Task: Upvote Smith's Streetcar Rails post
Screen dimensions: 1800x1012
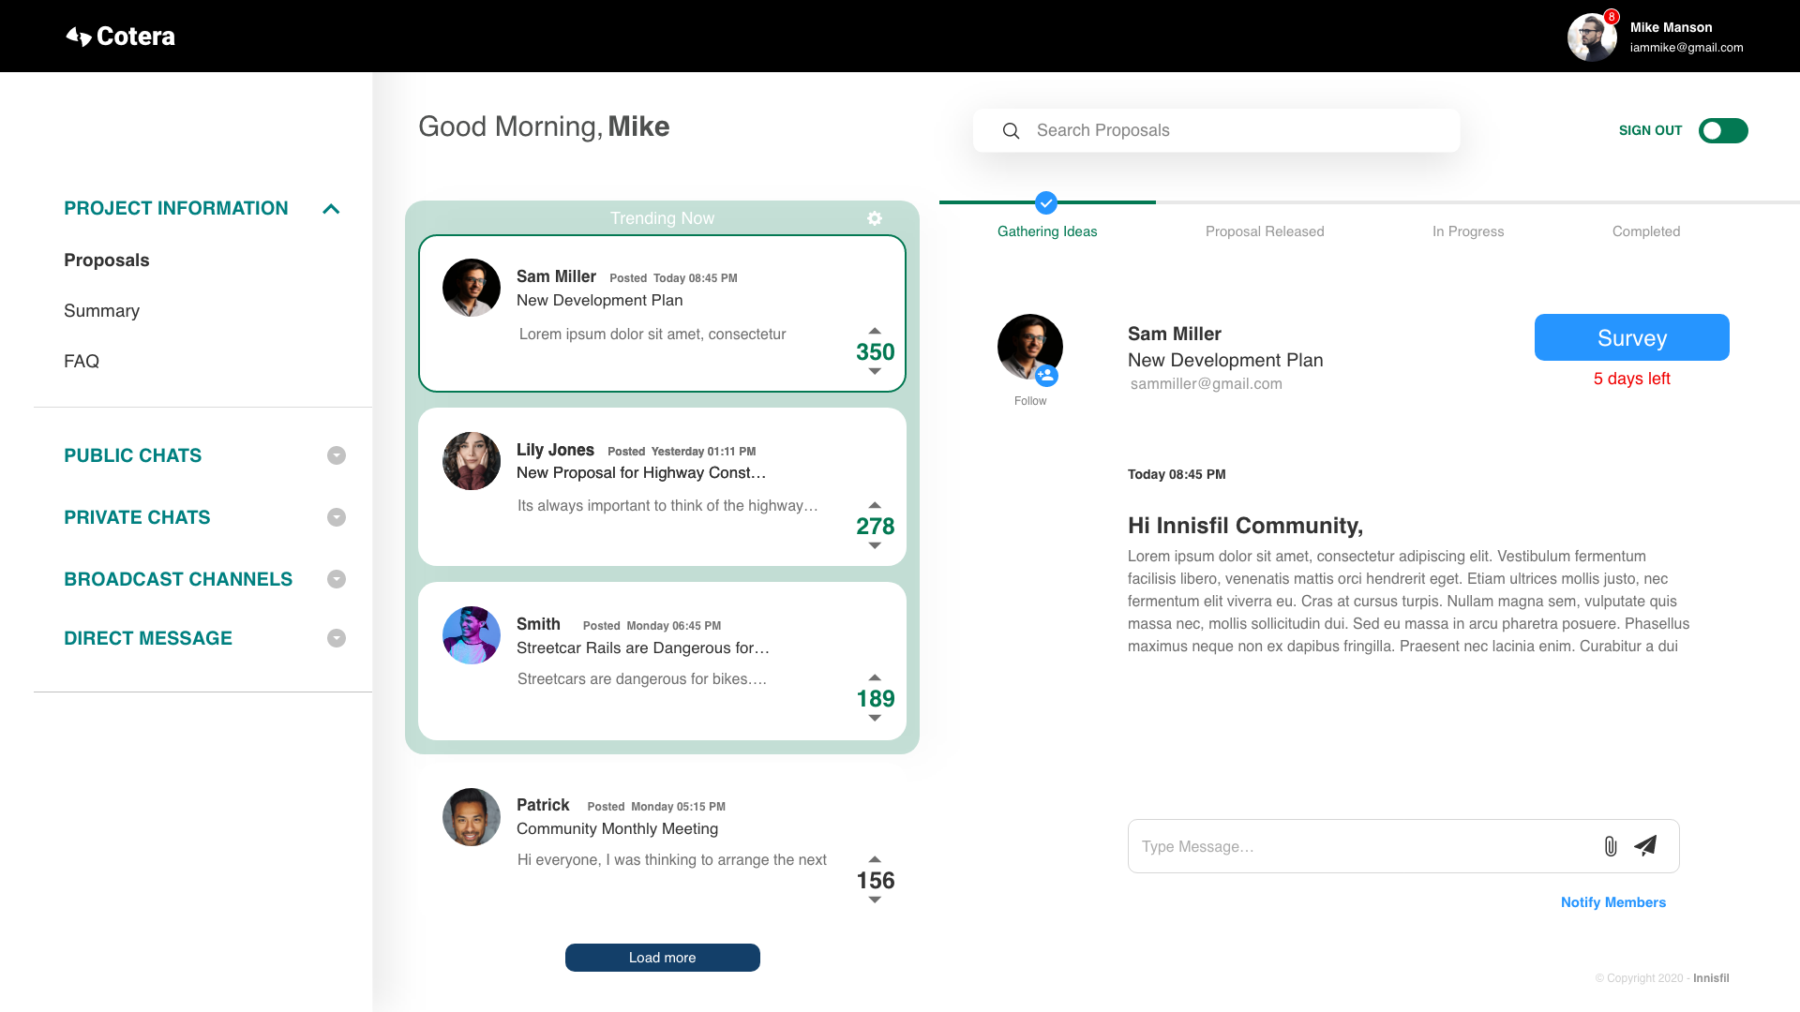Action: 875,677
